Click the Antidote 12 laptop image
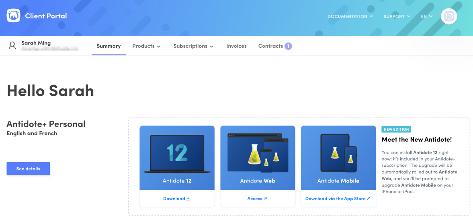473x221 pixels. coord(177,154)
